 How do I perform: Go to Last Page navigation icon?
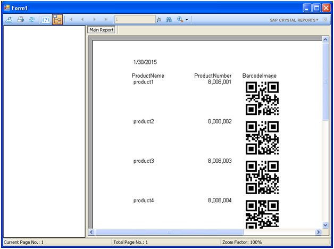[x=106, y=20]
